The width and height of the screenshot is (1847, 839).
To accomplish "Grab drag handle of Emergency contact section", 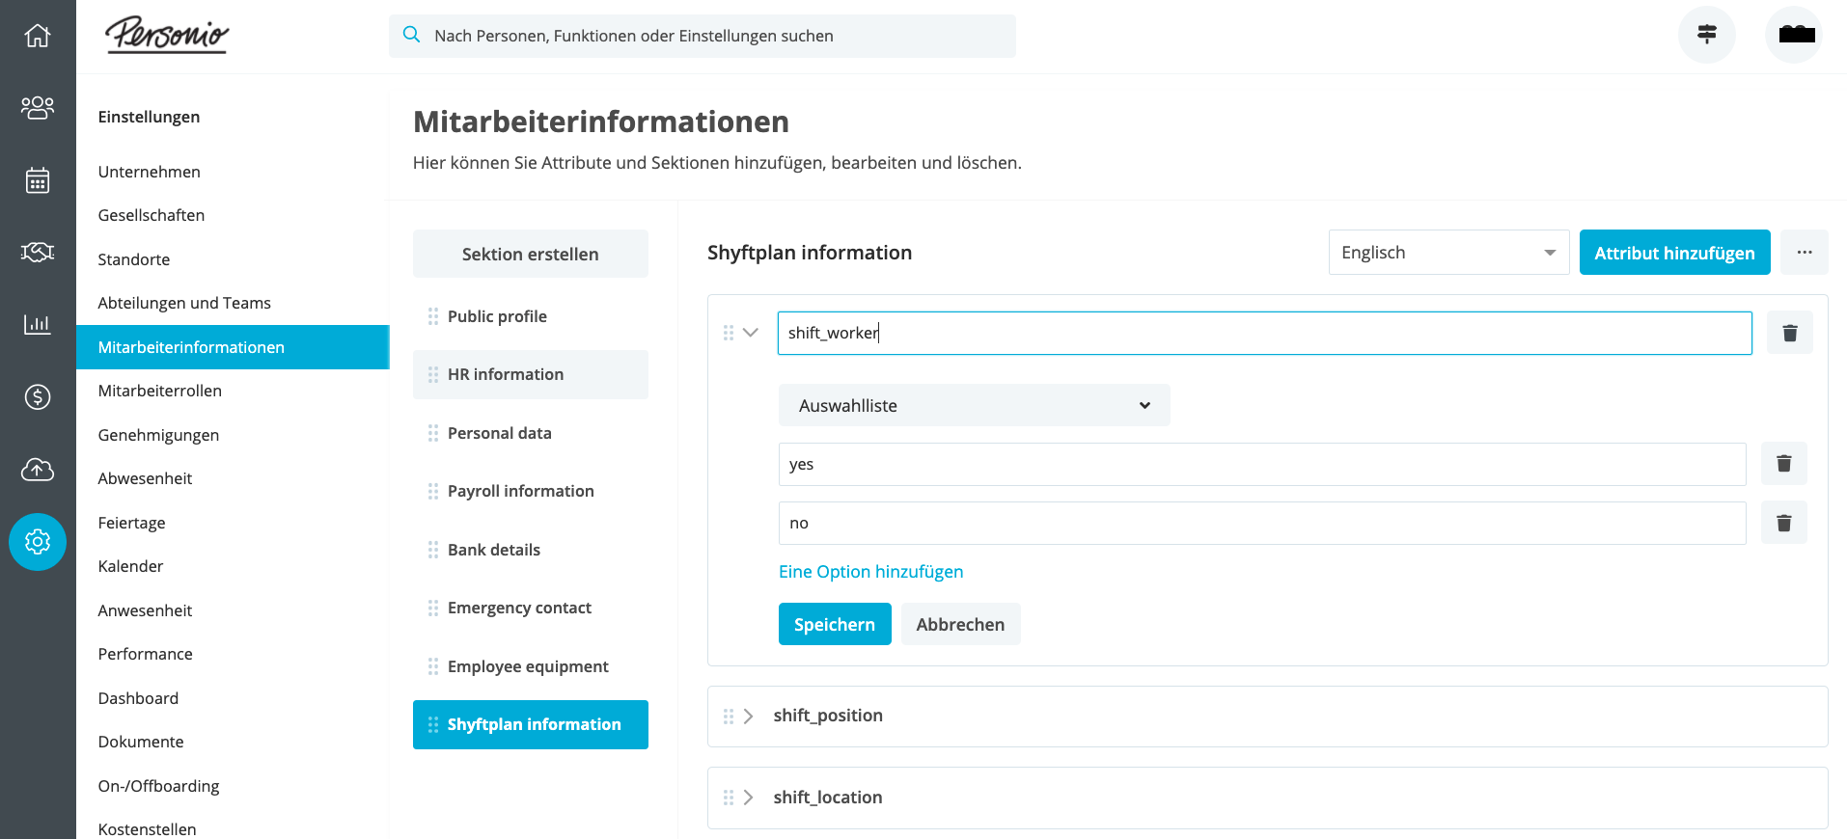I will point(433,608).
